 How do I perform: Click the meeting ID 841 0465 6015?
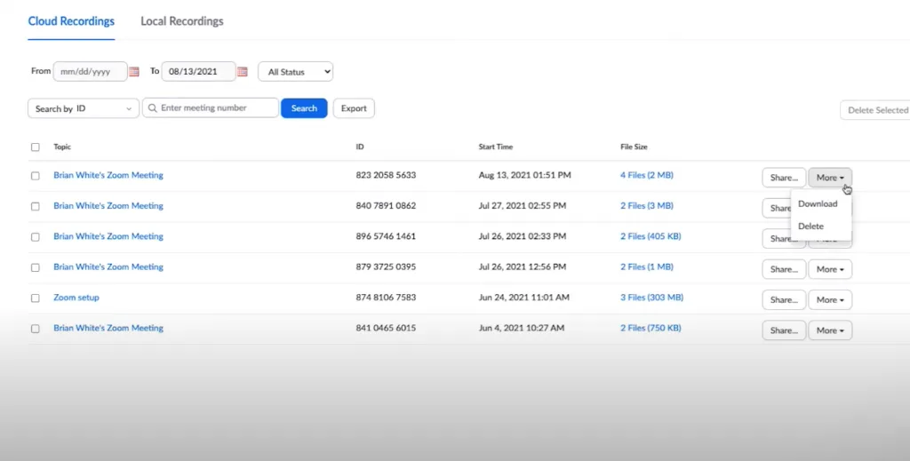[386, 329]
